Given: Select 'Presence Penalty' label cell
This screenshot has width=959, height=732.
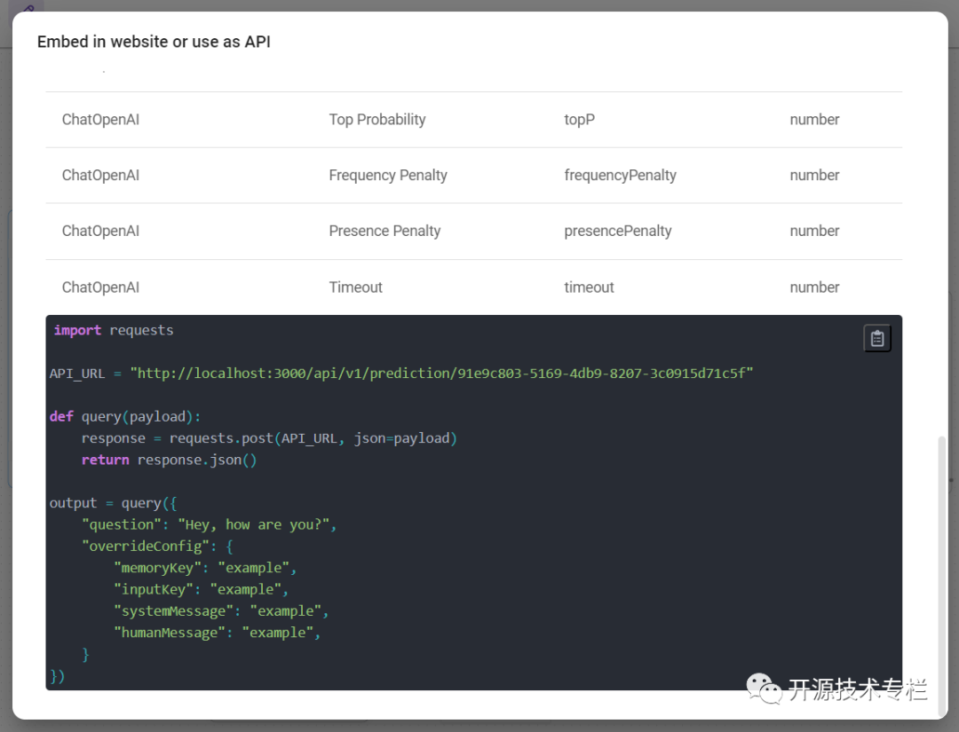Looking at the screenshot, I should (384, 231).
